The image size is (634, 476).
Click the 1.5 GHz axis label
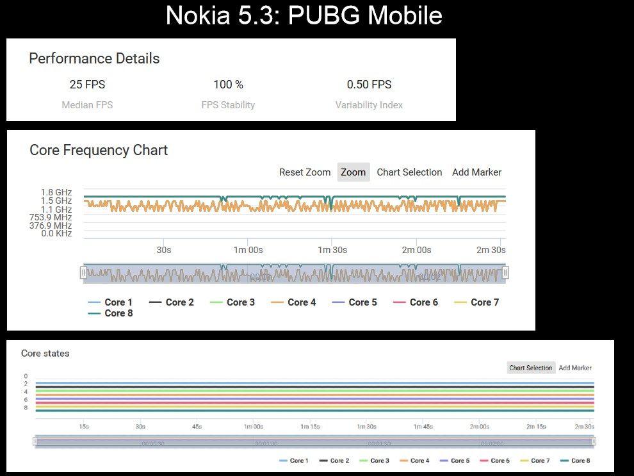click(x=56, y=201)
